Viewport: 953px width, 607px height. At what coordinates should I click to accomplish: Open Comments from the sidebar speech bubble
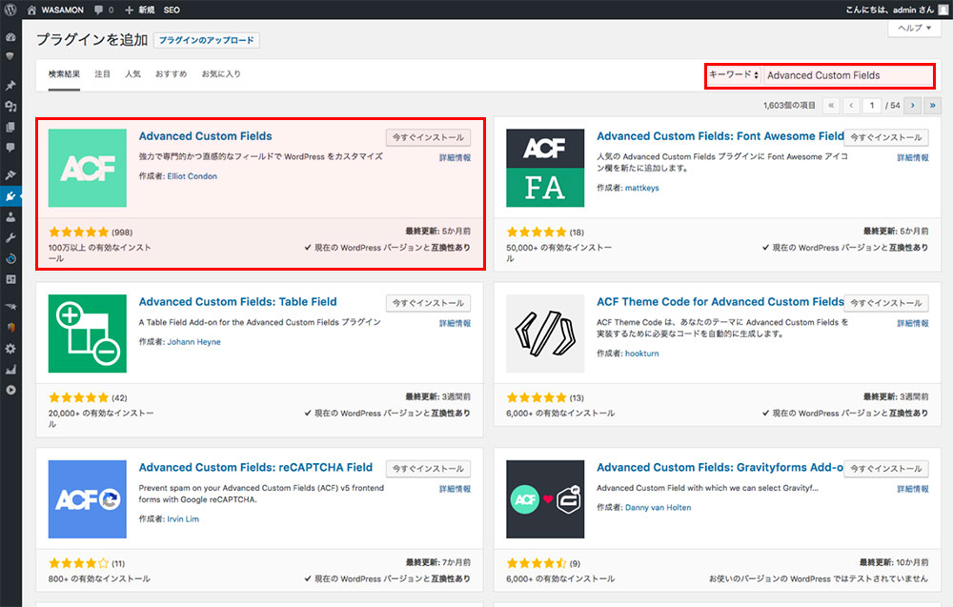coord(10,148)
